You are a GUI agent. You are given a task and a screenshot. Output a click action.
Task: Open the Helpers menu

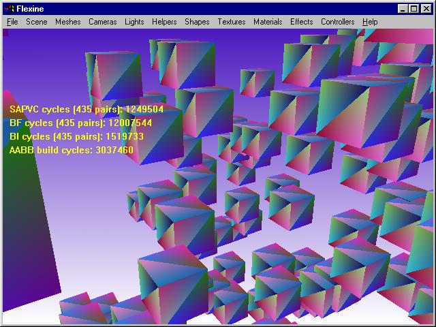[x=164, y=22]
